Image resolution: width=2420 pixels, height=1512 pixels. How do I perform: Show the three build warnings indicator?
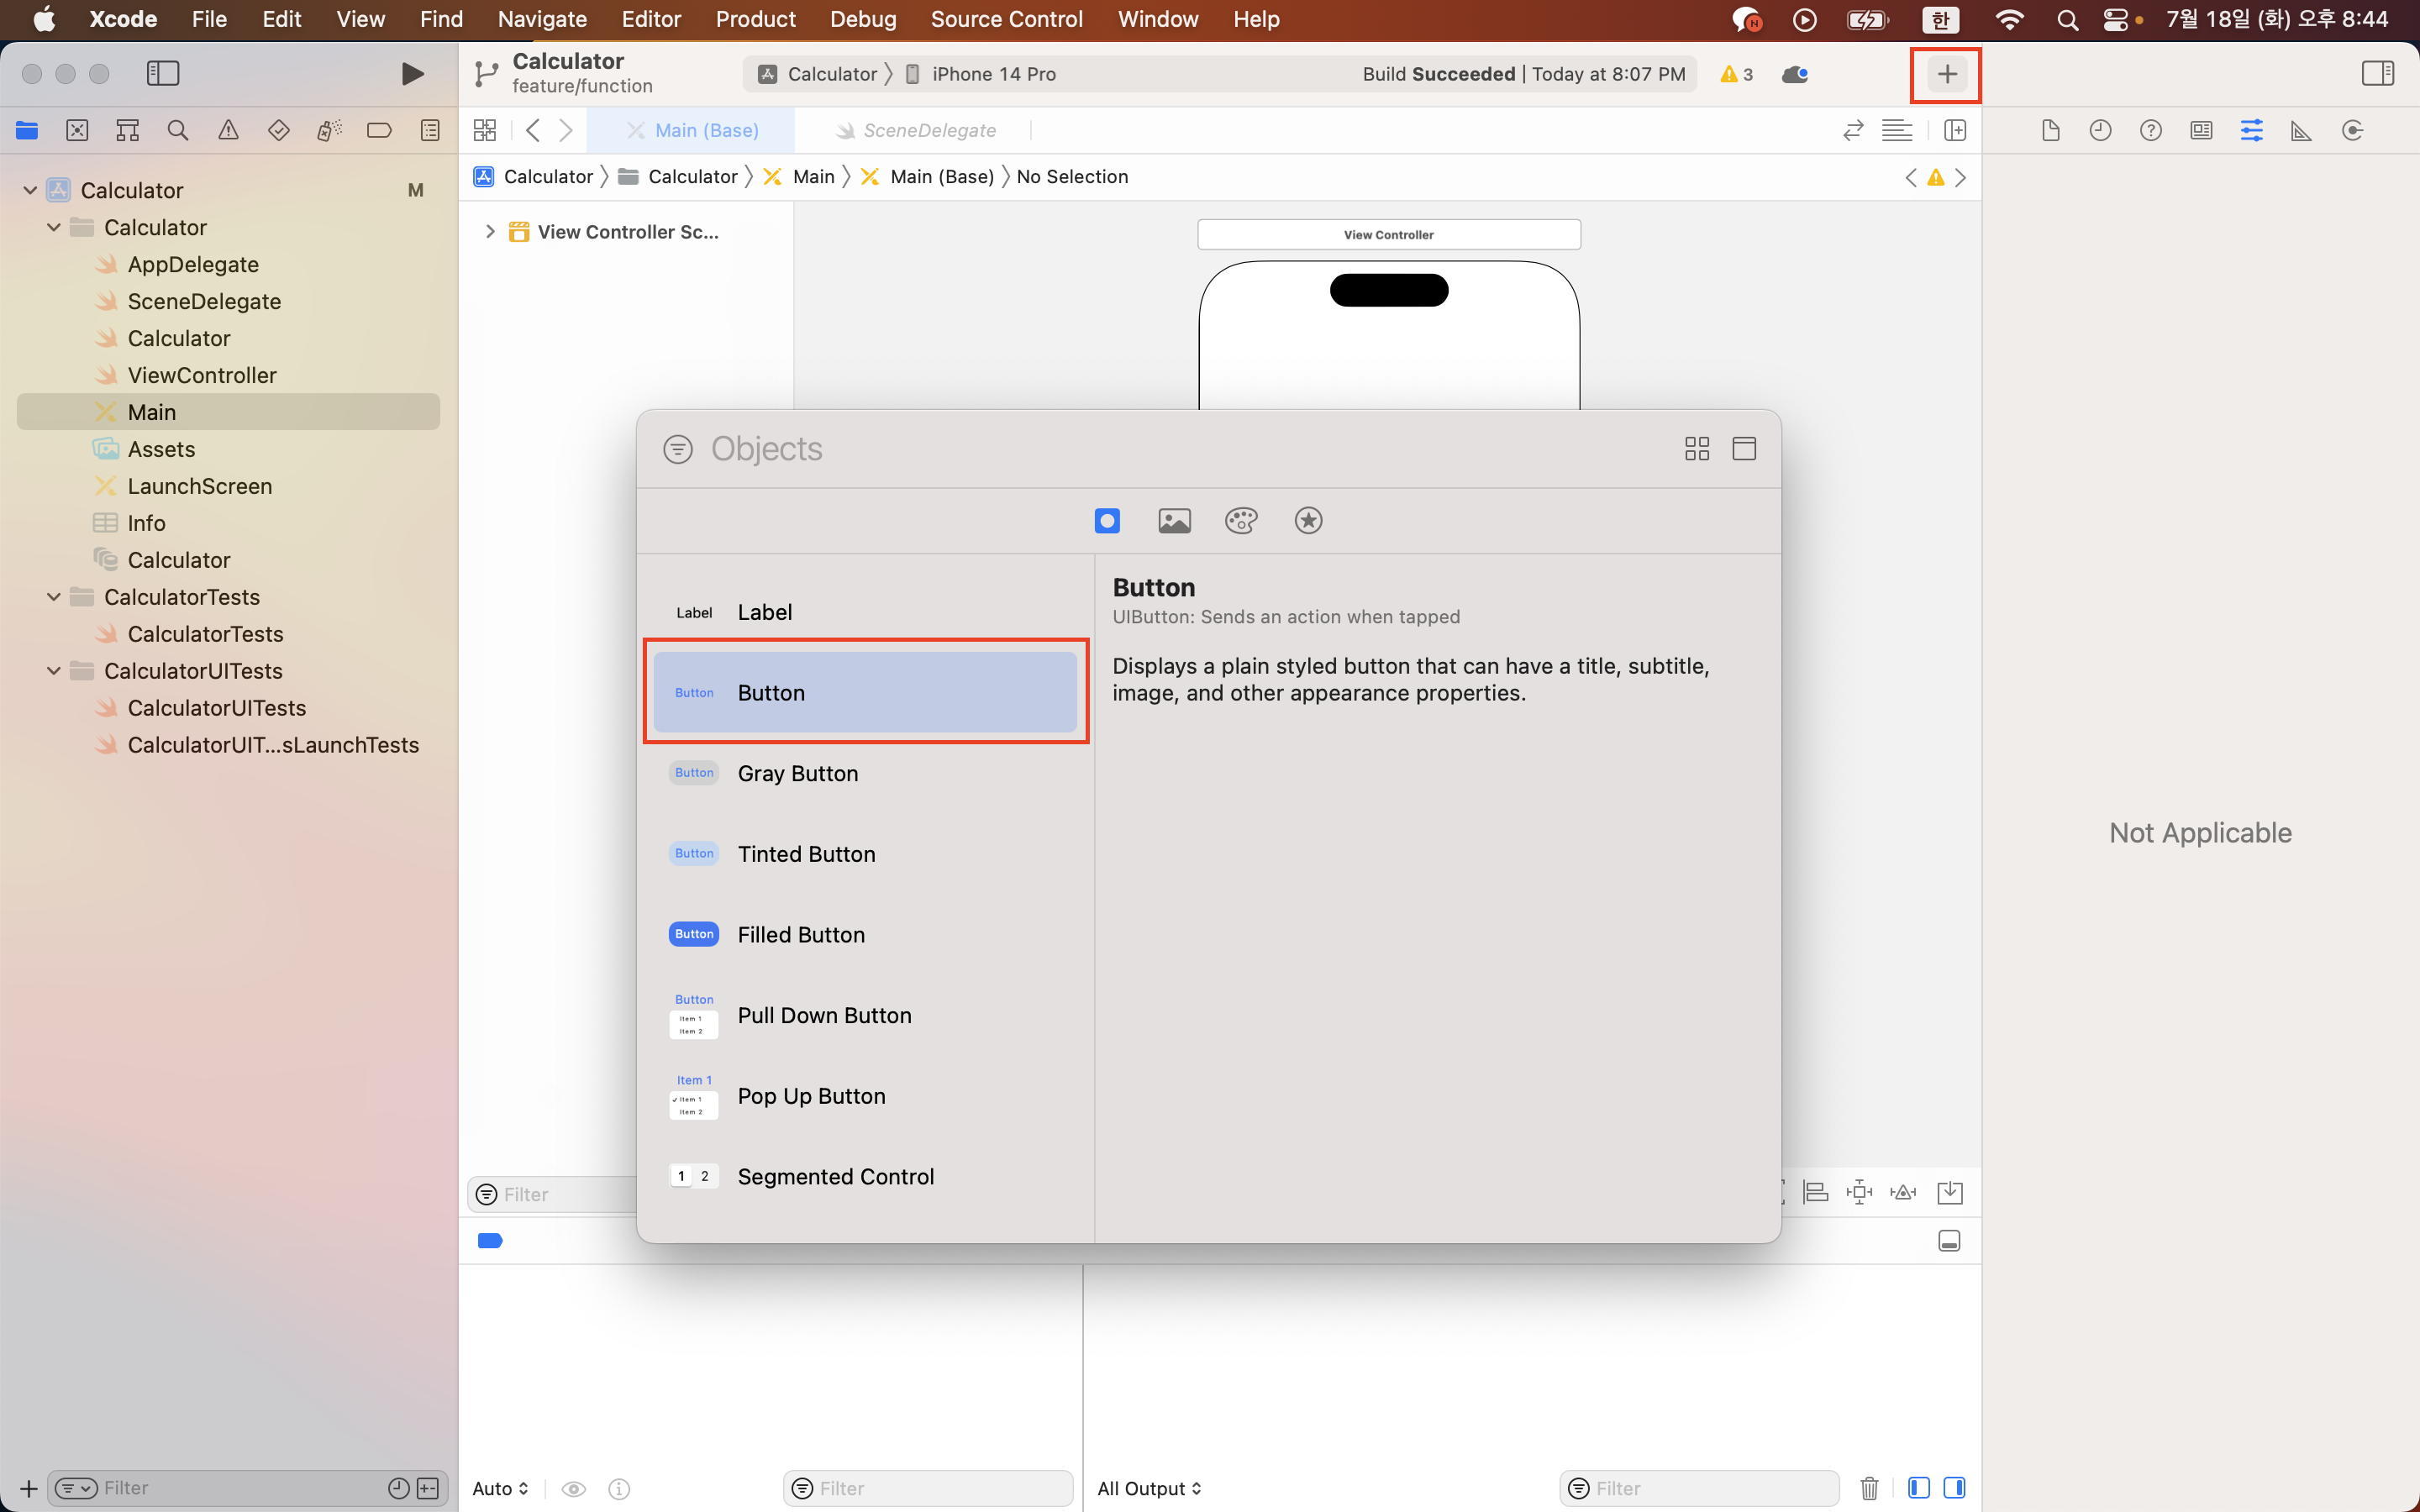pos(1737,74)
